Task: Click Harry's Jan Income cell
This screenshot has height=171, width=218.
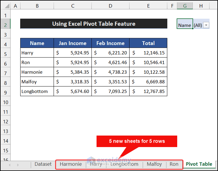Action: point(73,53)
